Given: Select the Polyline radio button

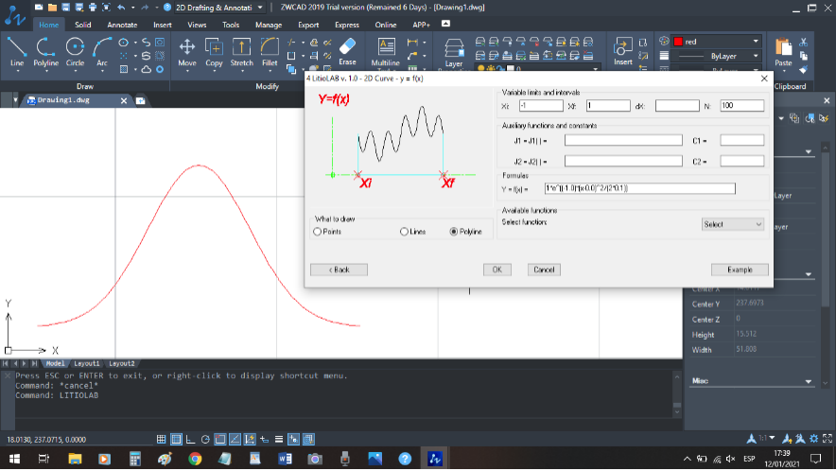Looking at the screenshot, I should pyautogui.click(x=454, y=232).
